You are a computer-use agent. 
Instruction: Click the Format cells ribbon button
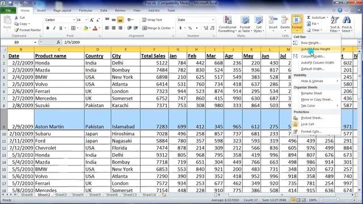point(297,24)
